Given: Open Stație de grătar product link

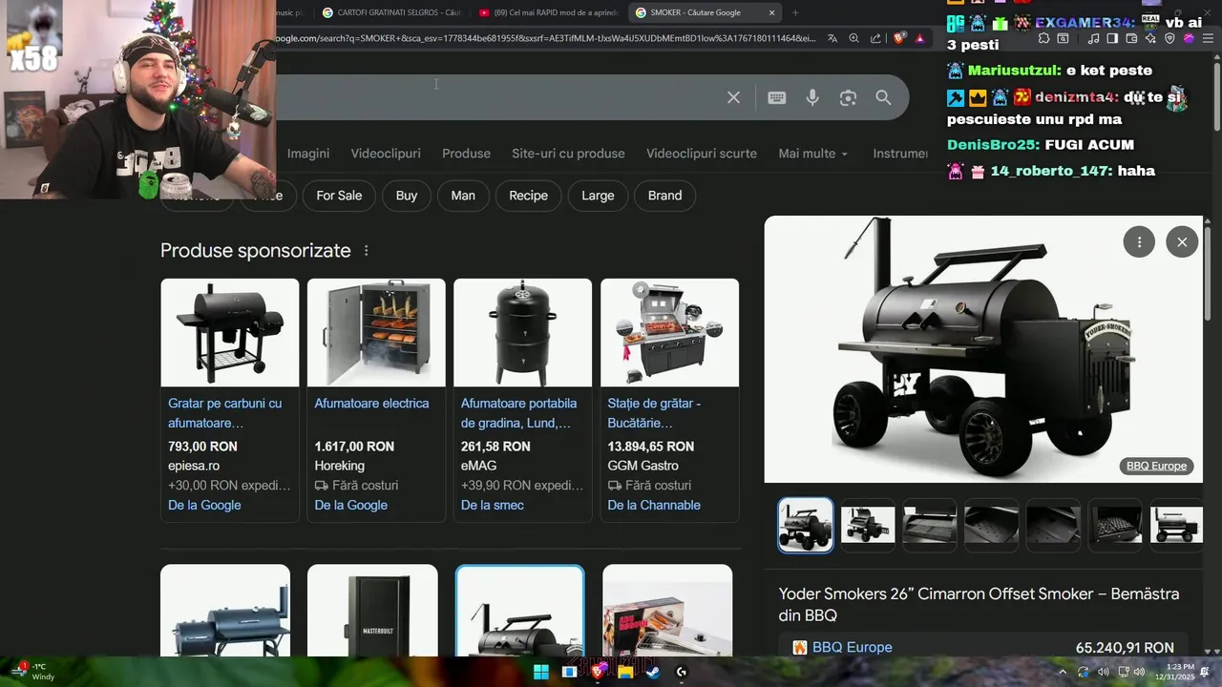Looking at the screenshot, I should pos(655,413).
